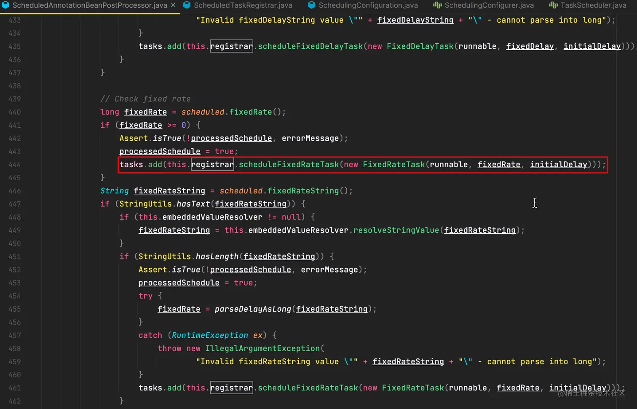This screenshot has width=637, height=409.
Task: Click resolveStringValue on line 549 code row
Action: pyautogui.click(x=396, y=230)
